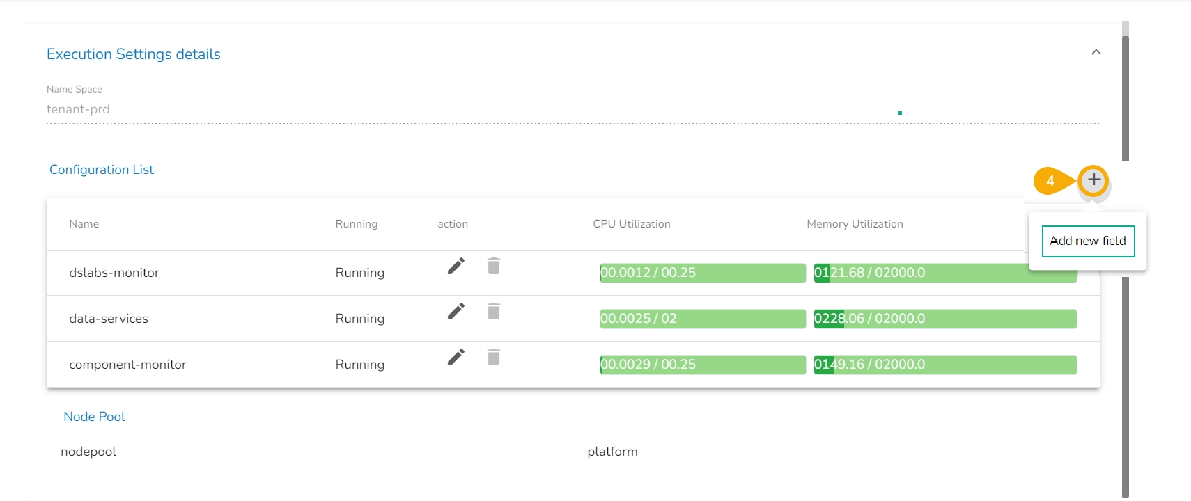1191x501 pixels.
Task: Delete the dslabs-monitor configuration
Action: tap(494, 266)
